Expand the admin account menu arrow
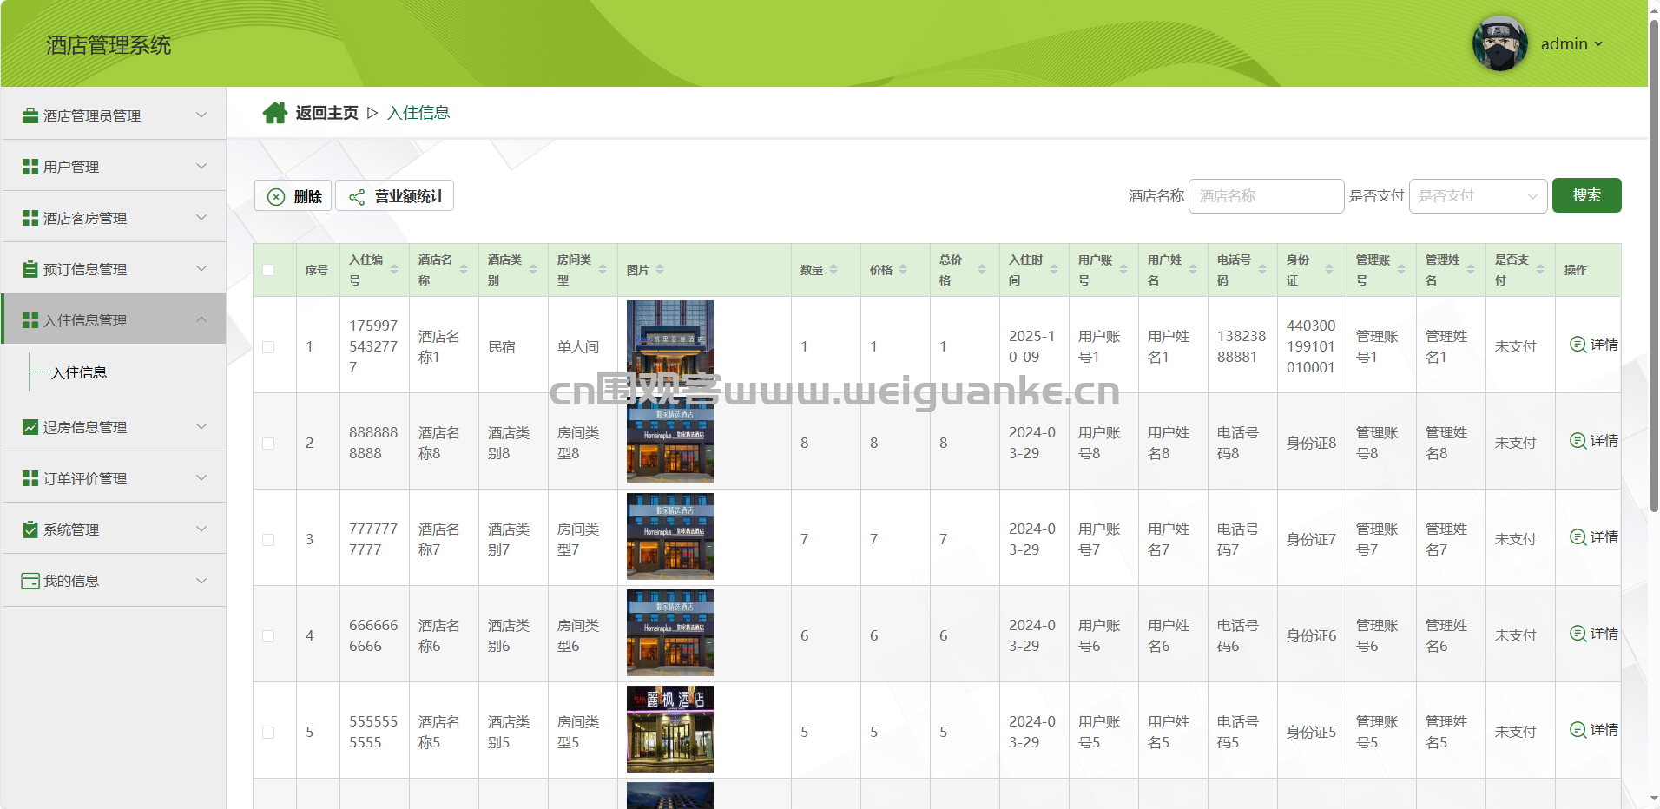 [1598, 44]
